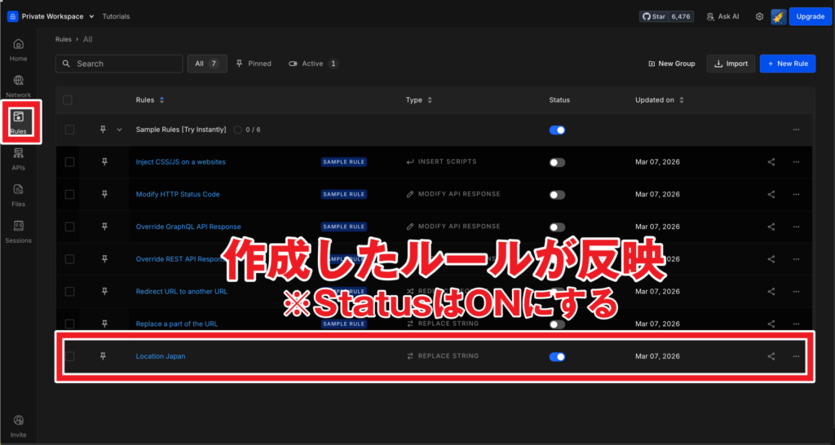Check the Inject CSS/JS rule checkbox
This screenshot has height=445, width=835.
pos(69,162)
